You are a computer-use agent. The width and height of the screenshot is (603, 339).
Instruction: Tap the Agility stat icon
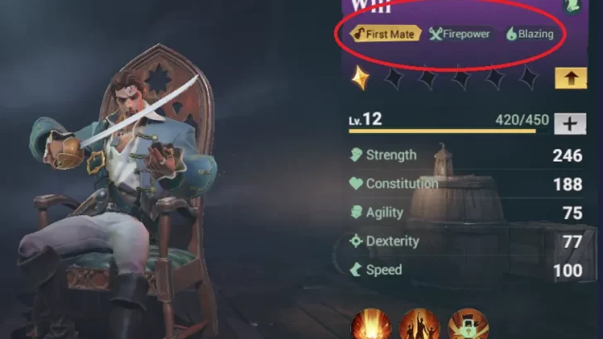356,212
